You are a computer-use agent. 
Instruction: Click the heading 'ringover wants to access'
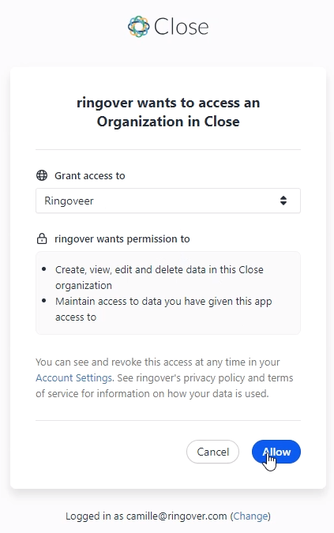[x=168, y=112]
